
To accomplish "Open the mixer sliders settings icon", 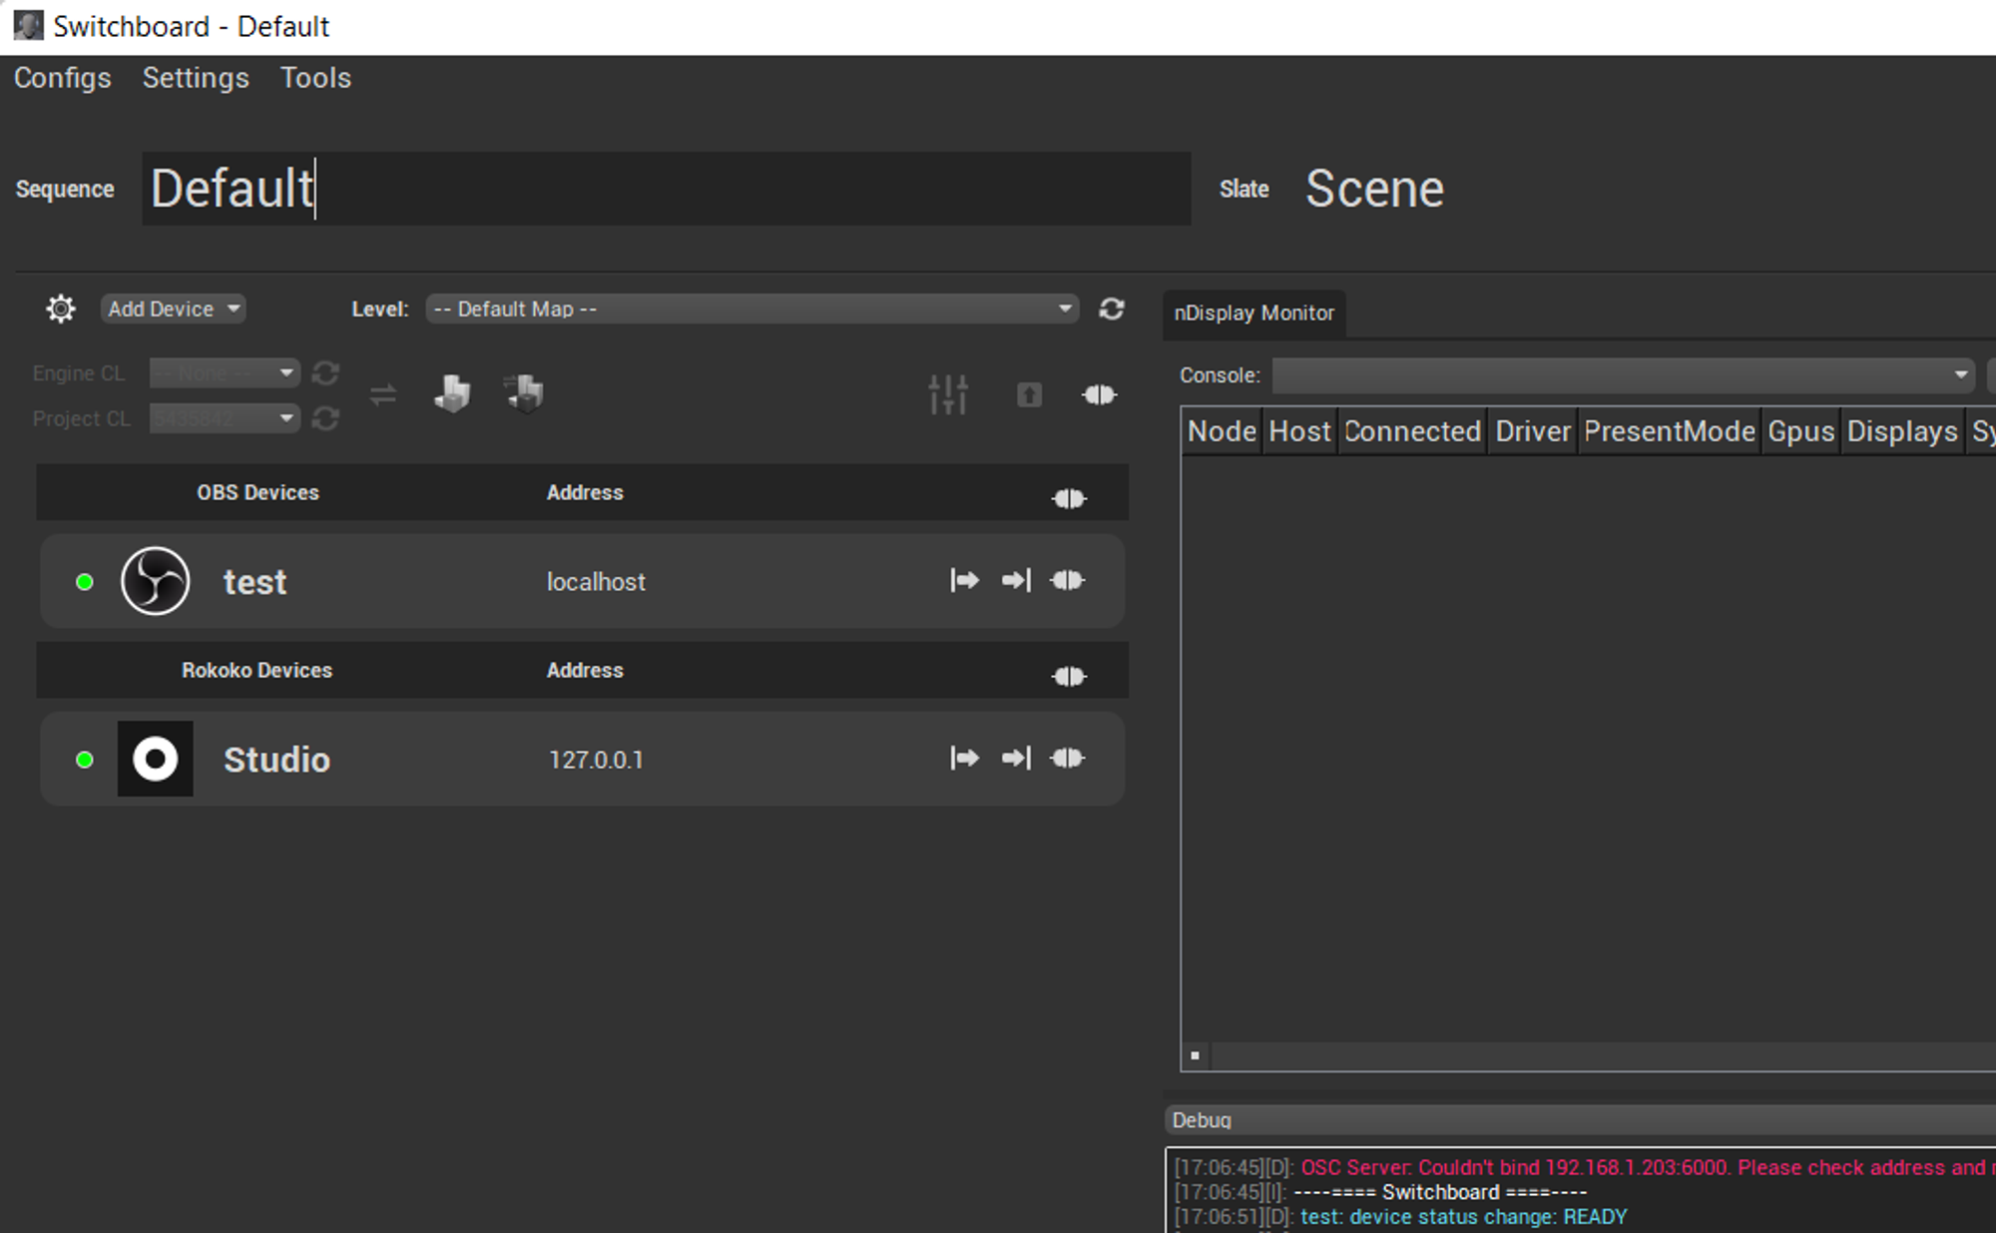I will pos(948,394).
